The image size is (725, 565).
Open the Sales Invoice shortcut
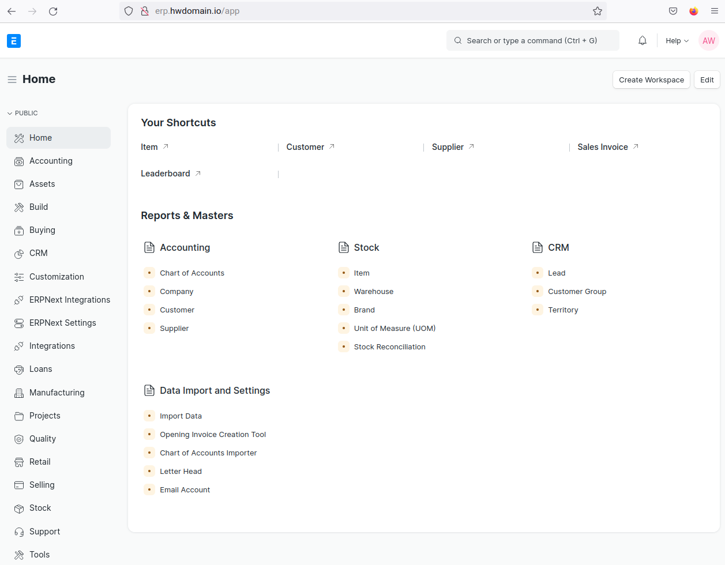(608, 147)
